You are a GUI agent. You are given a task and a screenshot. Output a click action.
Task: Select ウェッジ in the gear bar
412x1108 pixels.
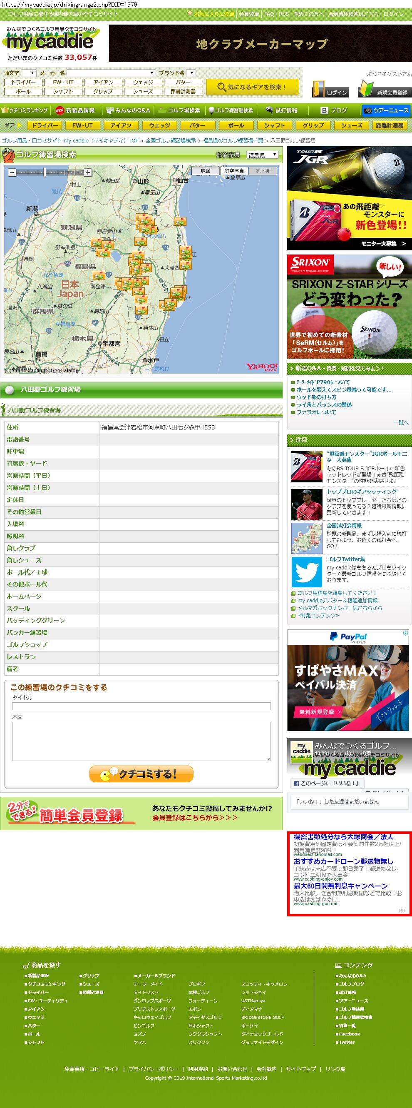[159, 126]
